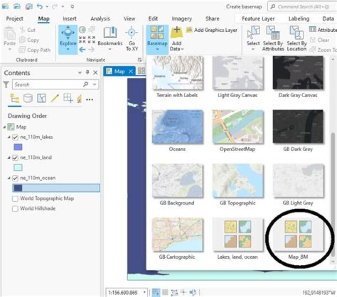Switch to List By Drawing Order view
337x297 pixels.
(x=15, y=99)
